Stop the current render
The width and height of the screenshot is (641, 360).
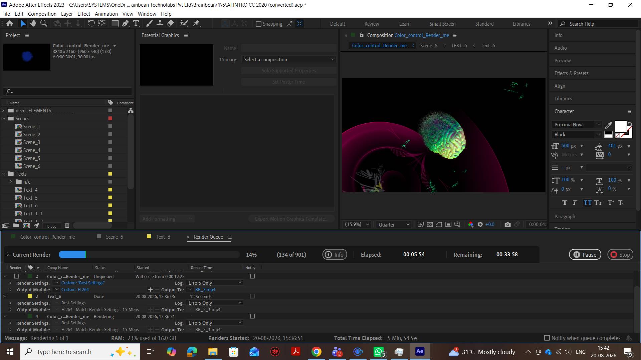[620, 255]
